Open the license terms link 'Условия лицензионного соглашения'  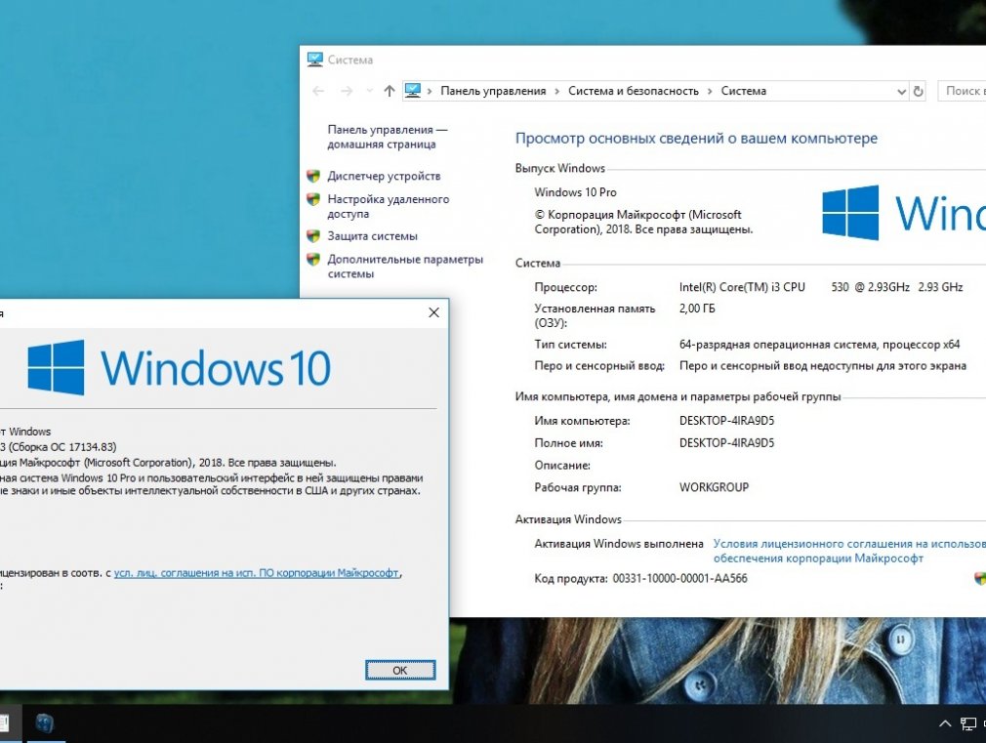(x=849, y=551)
